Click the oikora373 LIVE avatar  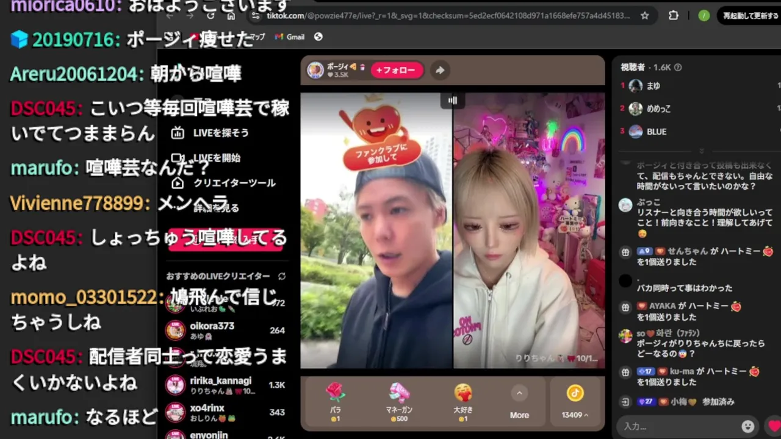pos(176,330)
